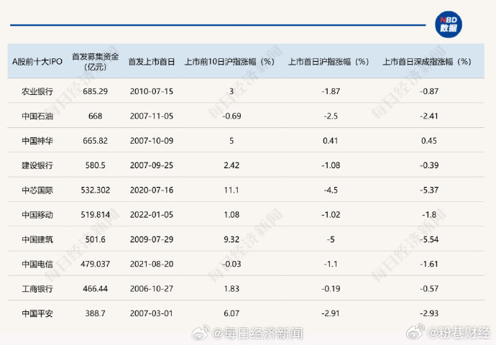The image size is (496, 345).
Task: Click the date 2021-08-20
Action: (x=152, y=264)
